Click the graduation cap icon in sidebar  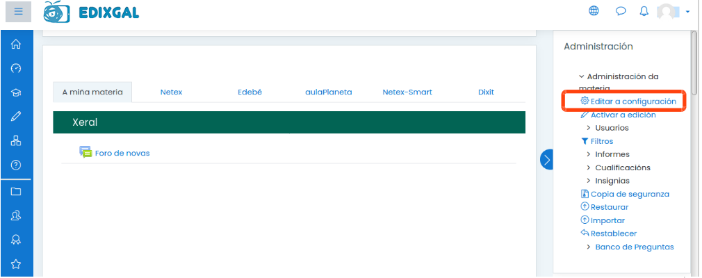17,92
